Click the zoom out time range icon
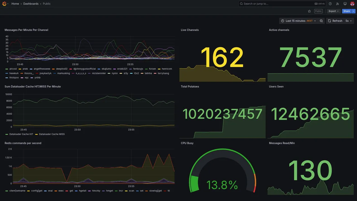The height and width of the screenshot is (201, 357). [x=321, y=21]
